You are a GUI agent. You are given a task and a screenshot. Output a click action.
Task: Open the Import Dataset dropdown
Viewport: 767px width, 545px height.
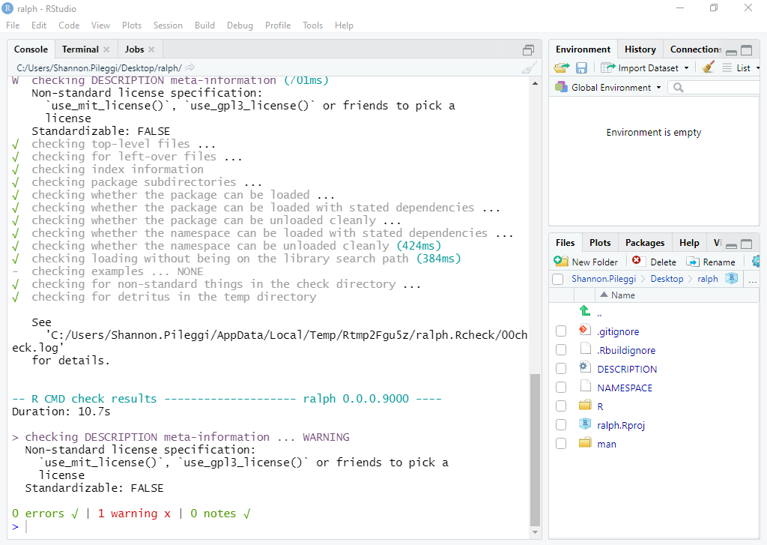click(645, 68)
